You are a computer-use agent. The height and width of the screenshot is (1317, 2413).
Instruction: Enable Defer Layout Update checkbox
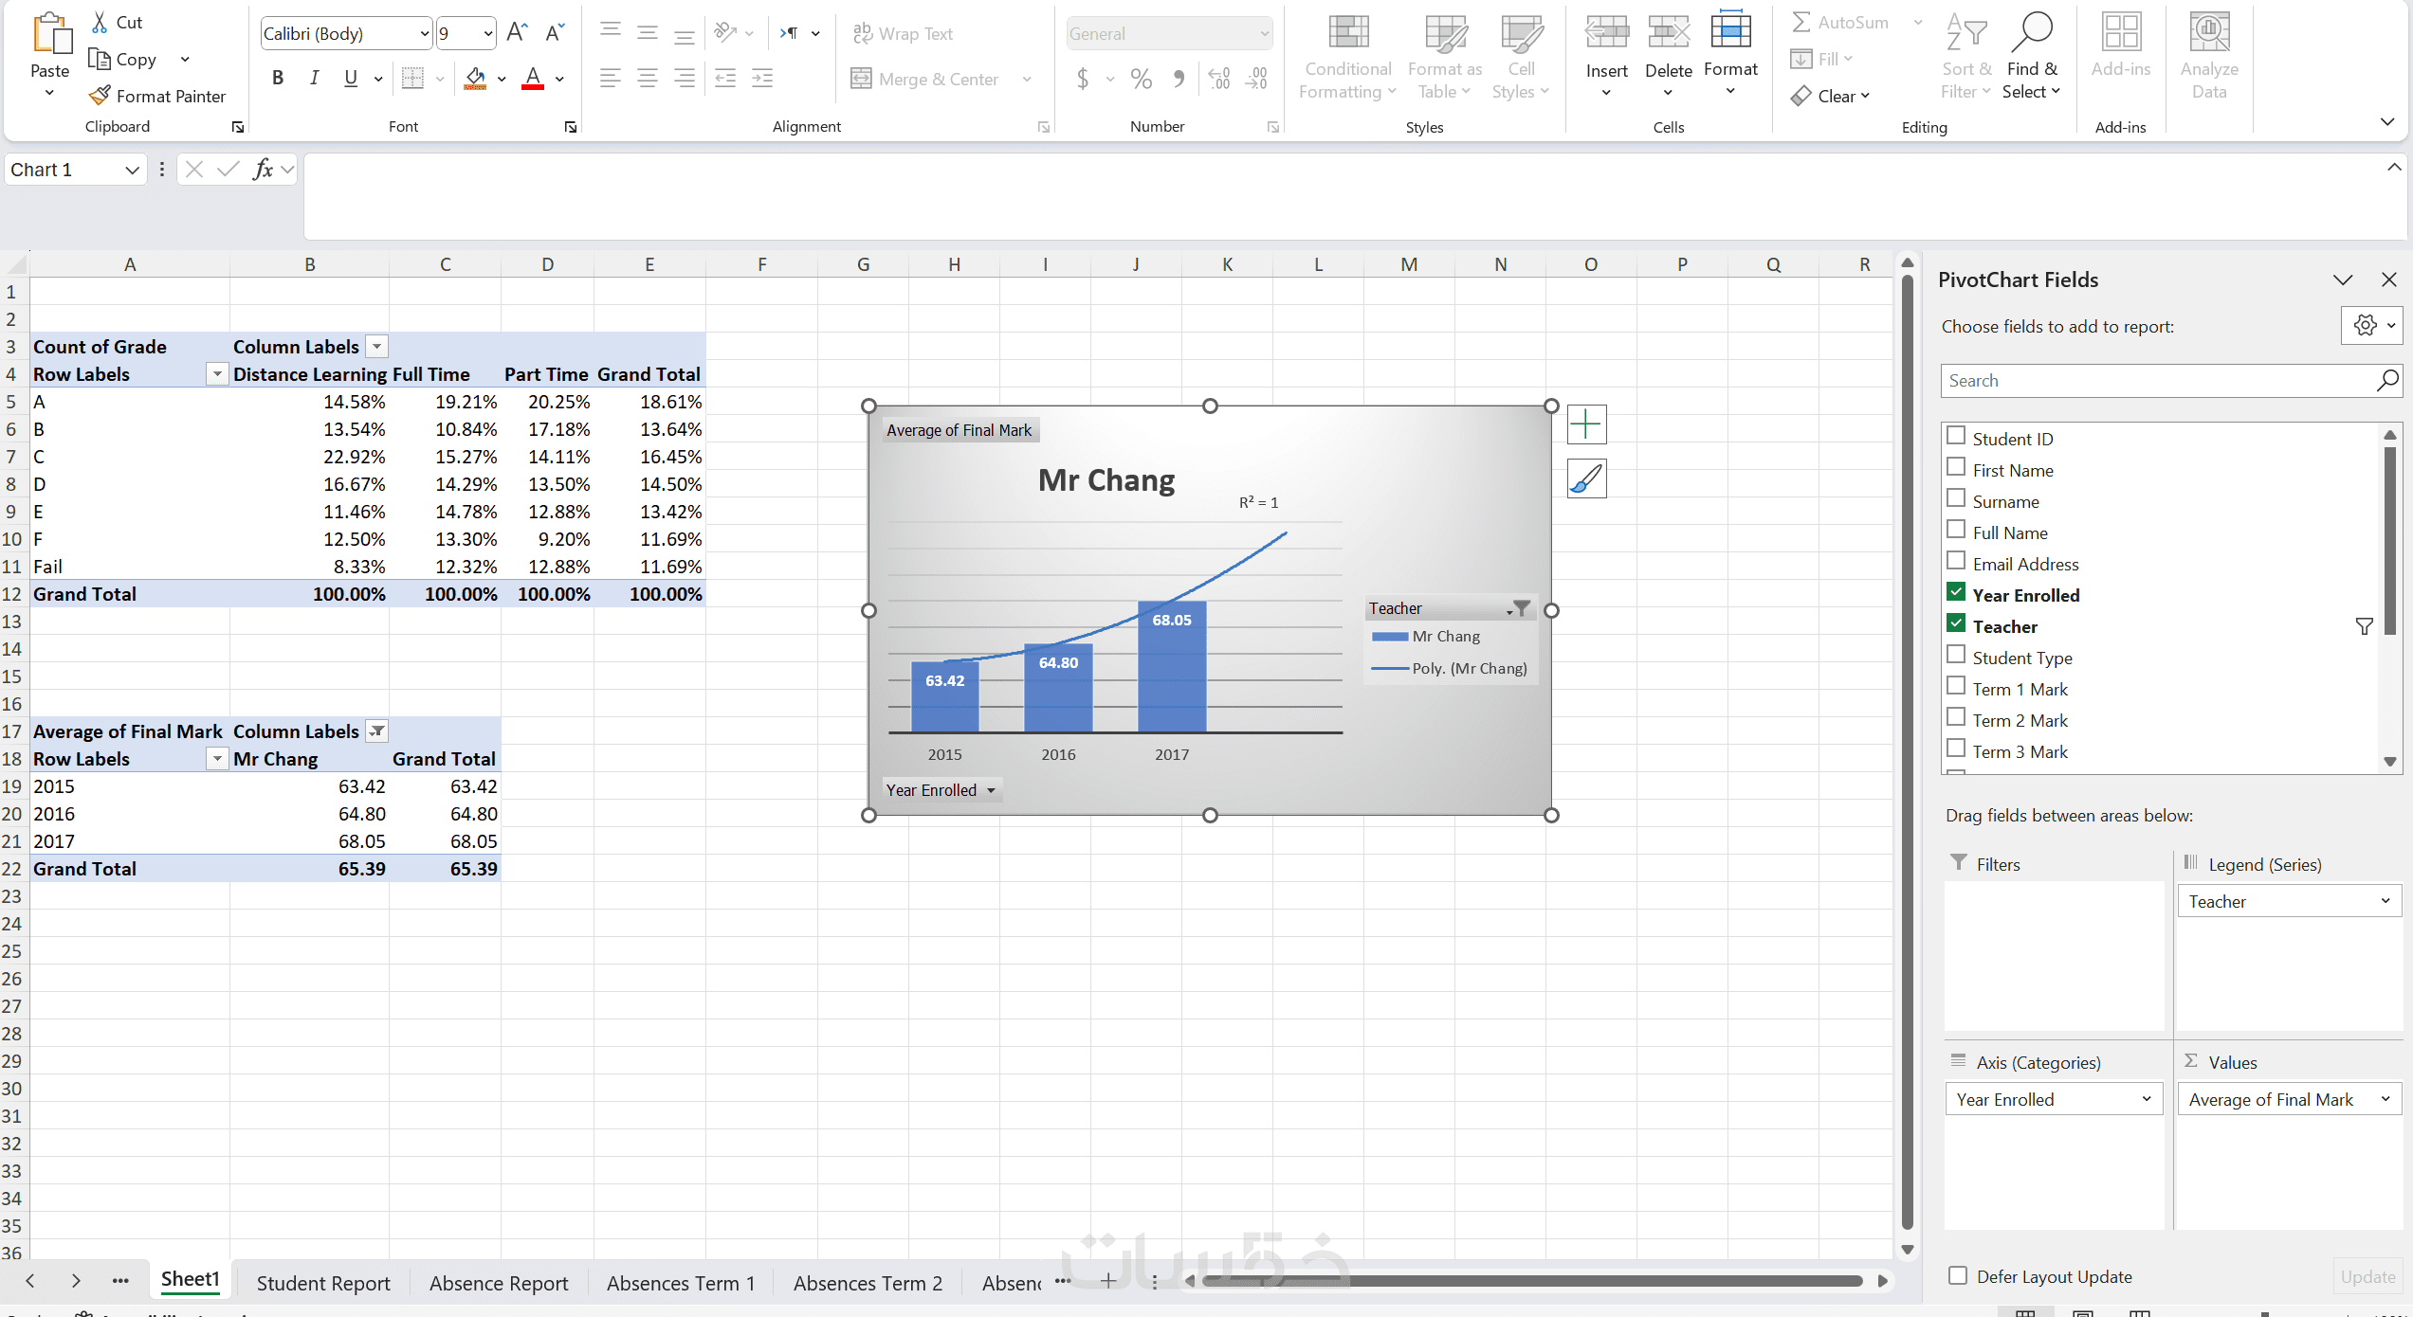click(x=1958, y=1275)
